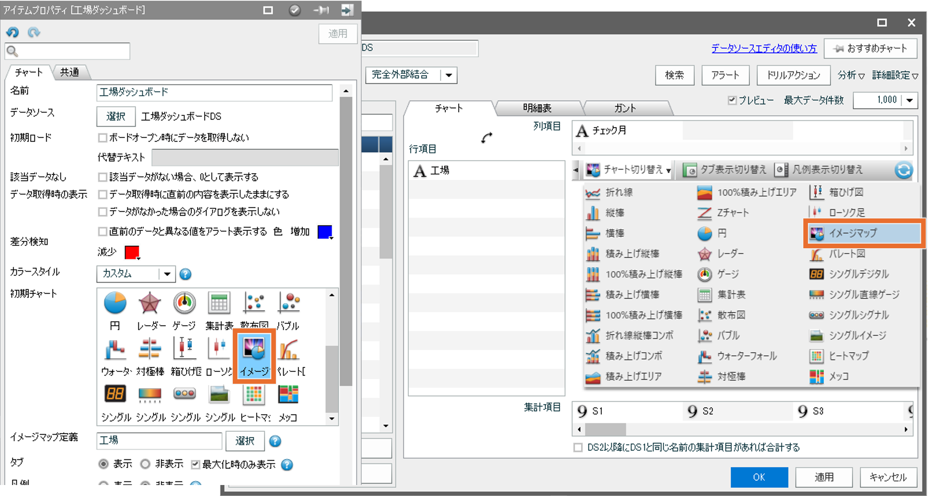Switch to the ガント tab
The width and height of the screenshot is (928, 496).
(x=625, y=108)
